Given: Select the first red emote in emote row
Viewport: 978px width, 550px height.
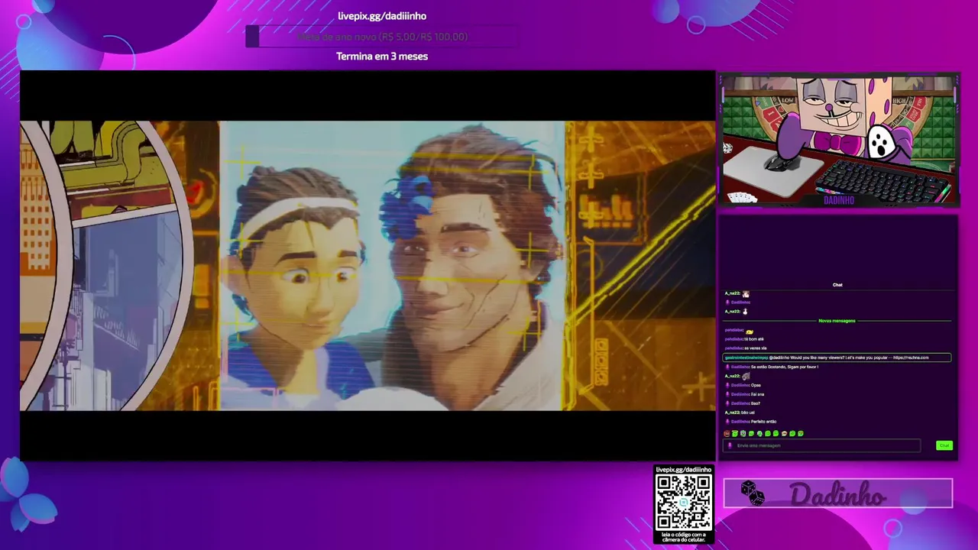Looking at the screenshot, I should click(727, 434).
